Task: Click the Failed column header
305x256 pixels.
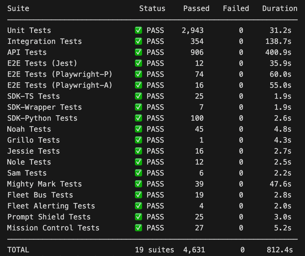Action: 236,9
